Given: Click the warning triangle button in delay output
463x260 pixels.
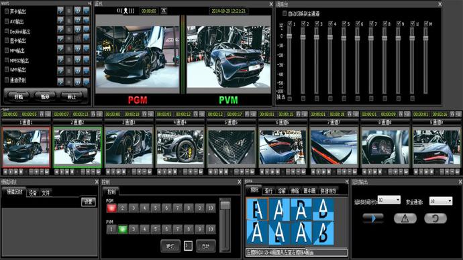Looking at the screenshot, I should pos(405,218).
